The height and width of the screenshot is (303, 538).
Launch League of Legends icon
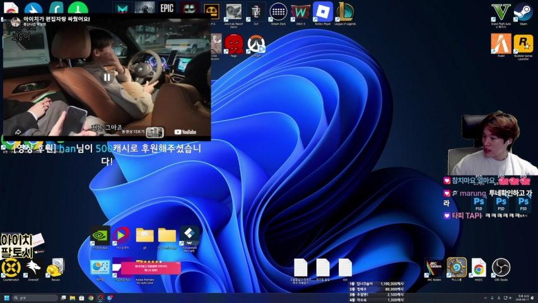(x=345, y=13)
